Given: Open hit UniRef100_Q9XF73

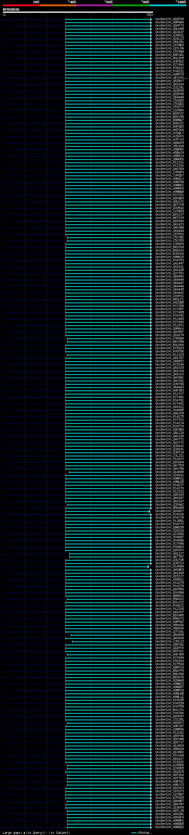Looking at the screenshot, I should click(x=169, y=25).
